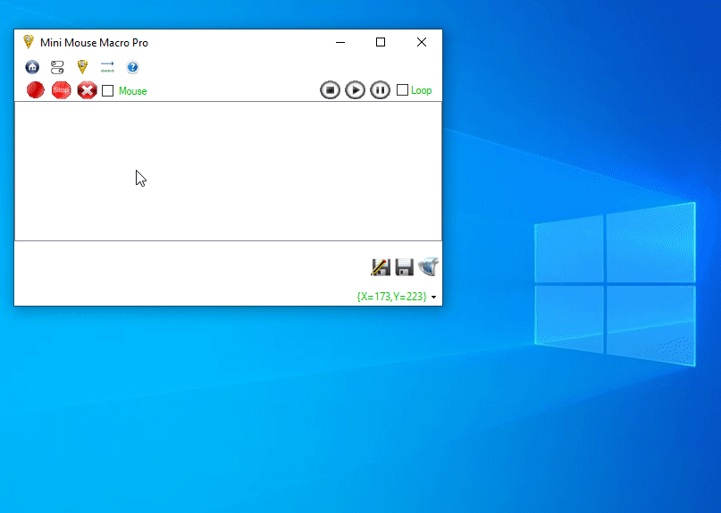Click the app icon in the title bar
The image size is (721, 513).
[x=29, y=42]
